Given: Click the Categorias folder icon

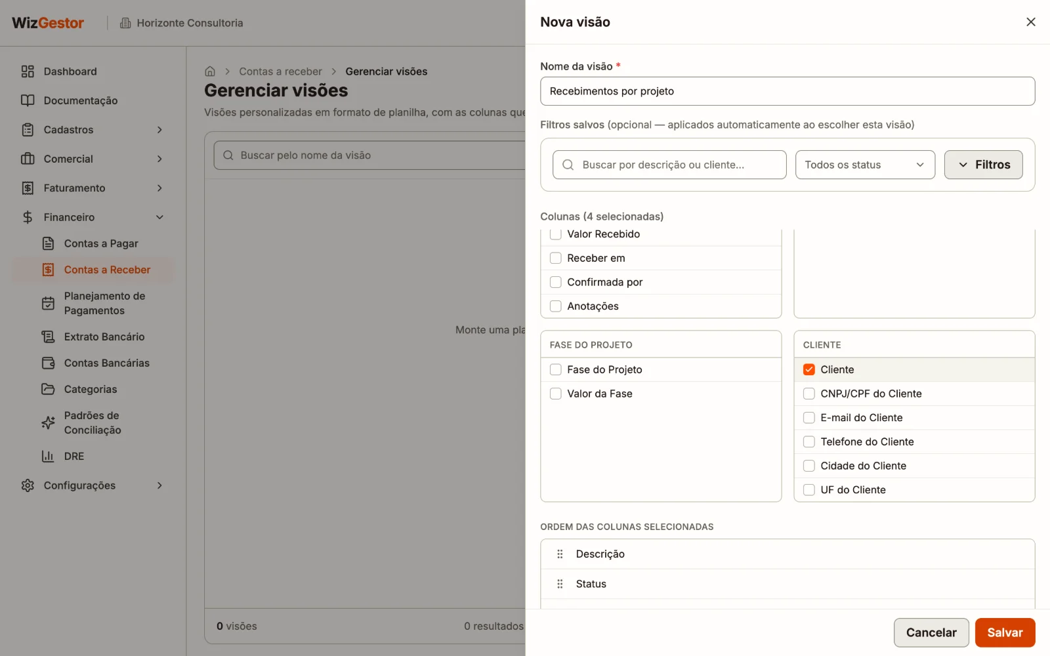Looking at the screenshot, I should (48, 389).
